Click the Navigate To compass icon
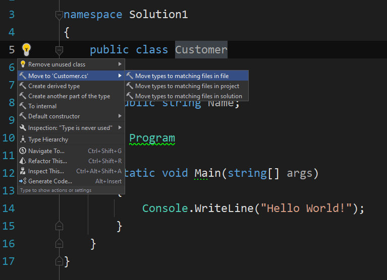 coord(23,151)
